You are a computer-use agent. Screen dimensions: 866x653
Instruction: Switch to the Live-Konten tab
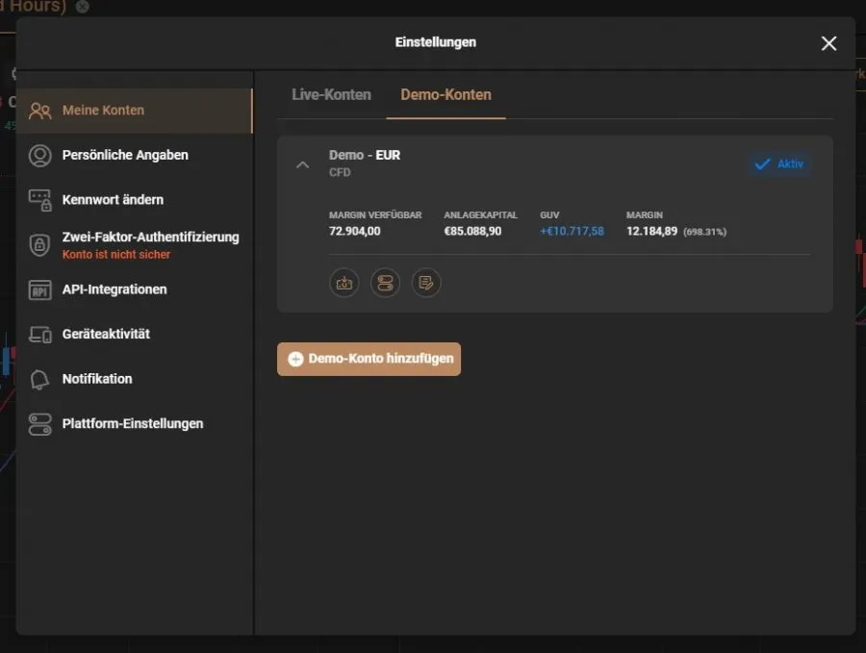tap(331, 95)
